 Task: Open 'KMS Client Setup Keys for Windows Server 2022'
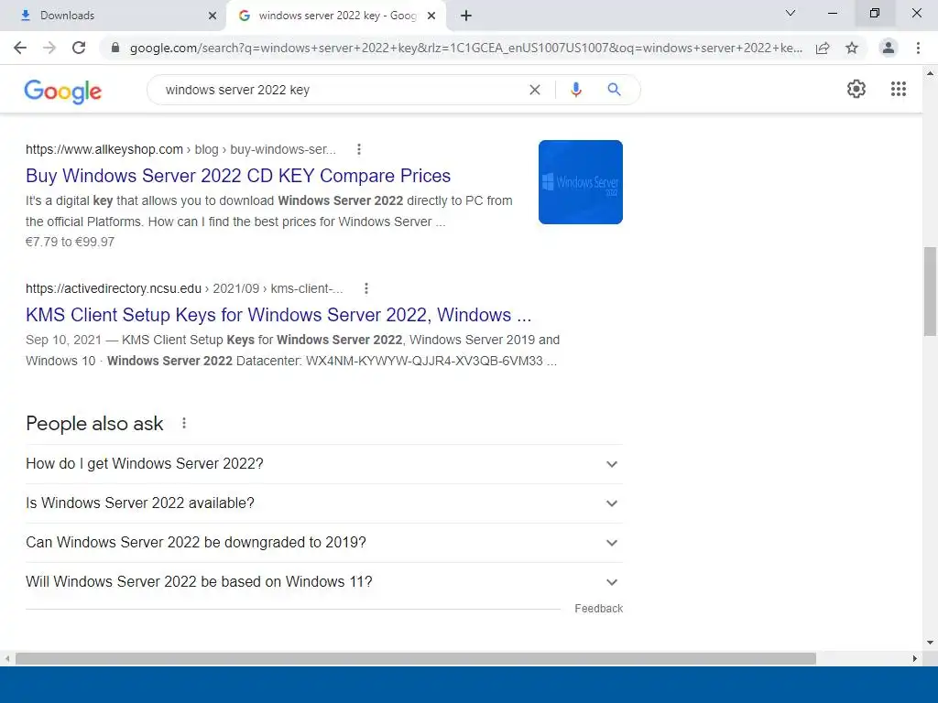pos(278,315)
